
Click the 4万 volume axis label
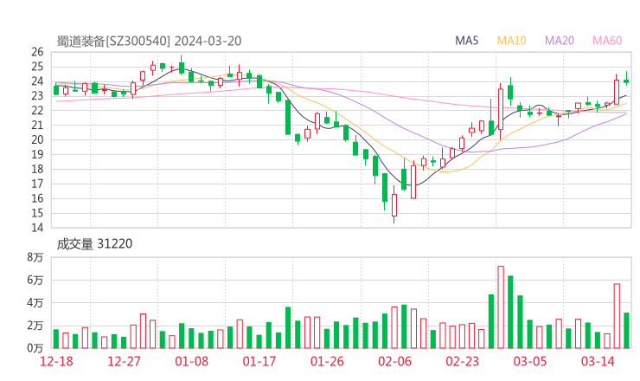tap(35, 303)
